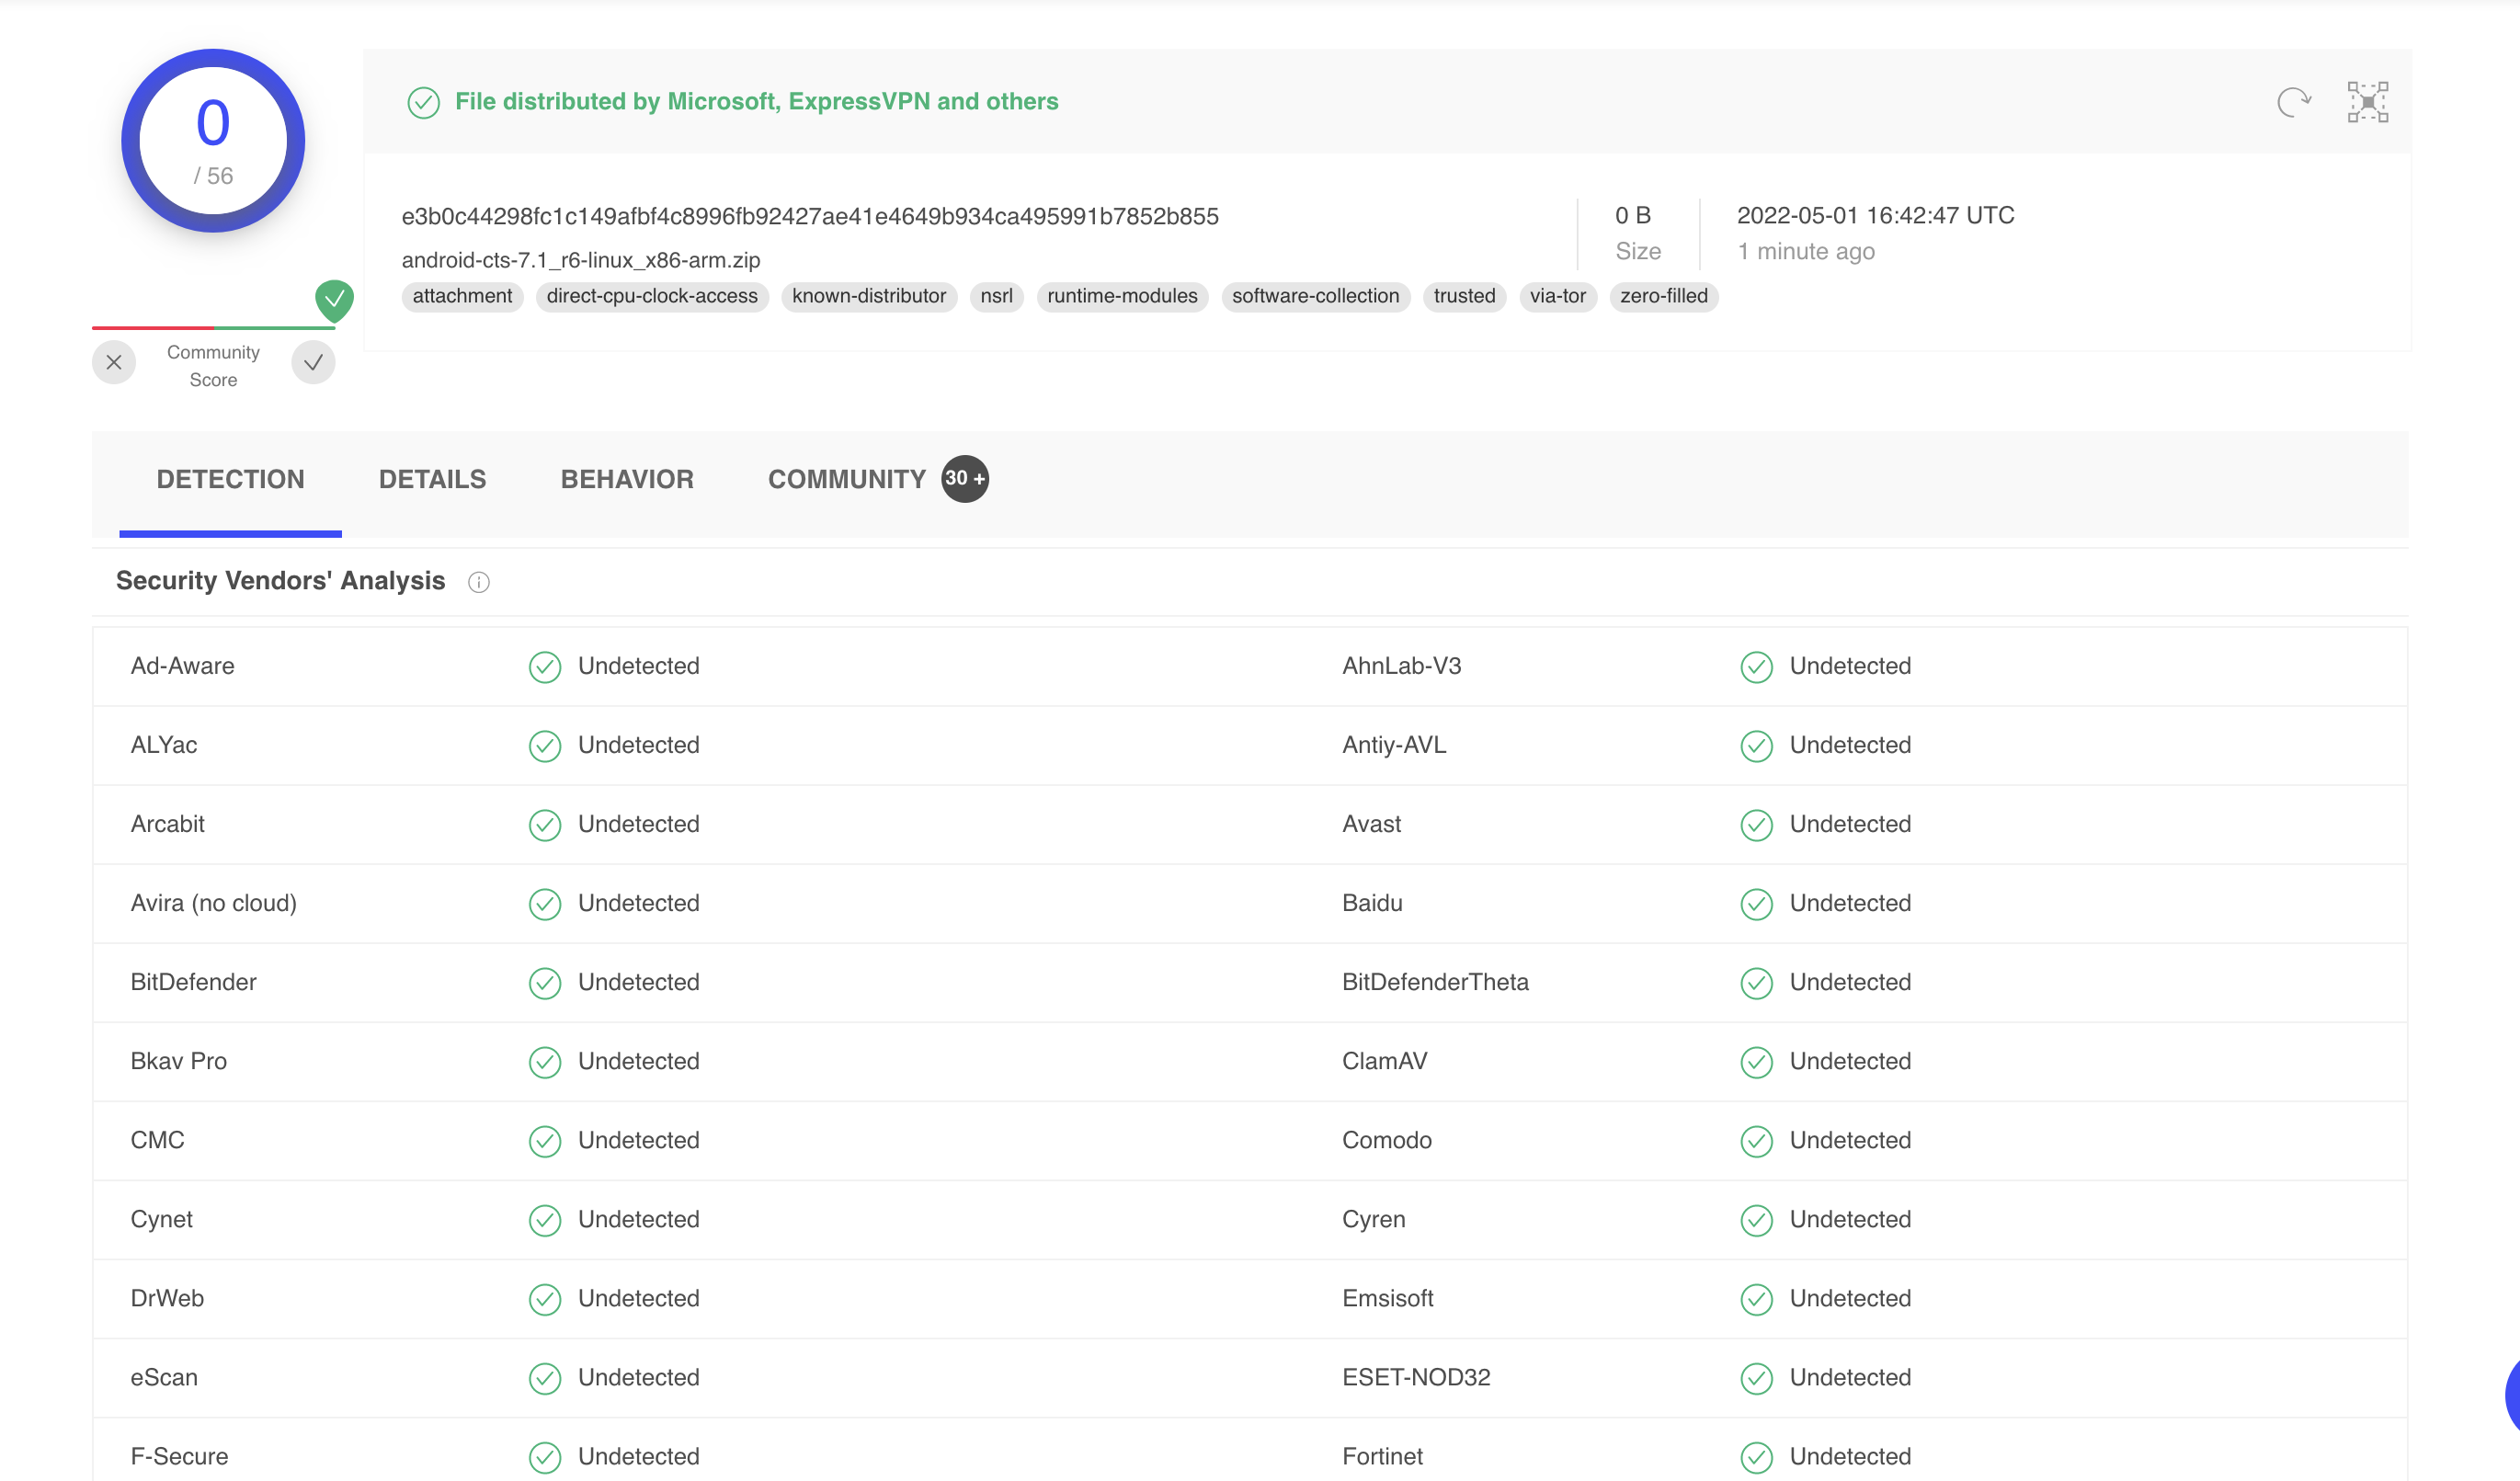This screenshot has height=1481, width=2520.
Task: Click AhnLab-V3 undetected check icon
Action: click(x=1756, y=667)
